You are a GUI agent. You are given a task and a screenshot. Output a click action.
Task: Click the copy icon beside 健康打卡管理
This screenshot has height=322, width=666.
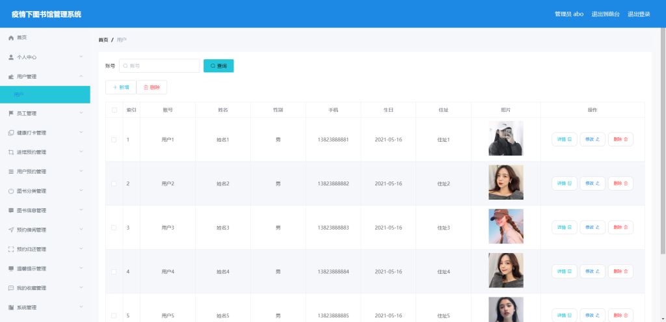pyautogui.click(x=11, y=133)
